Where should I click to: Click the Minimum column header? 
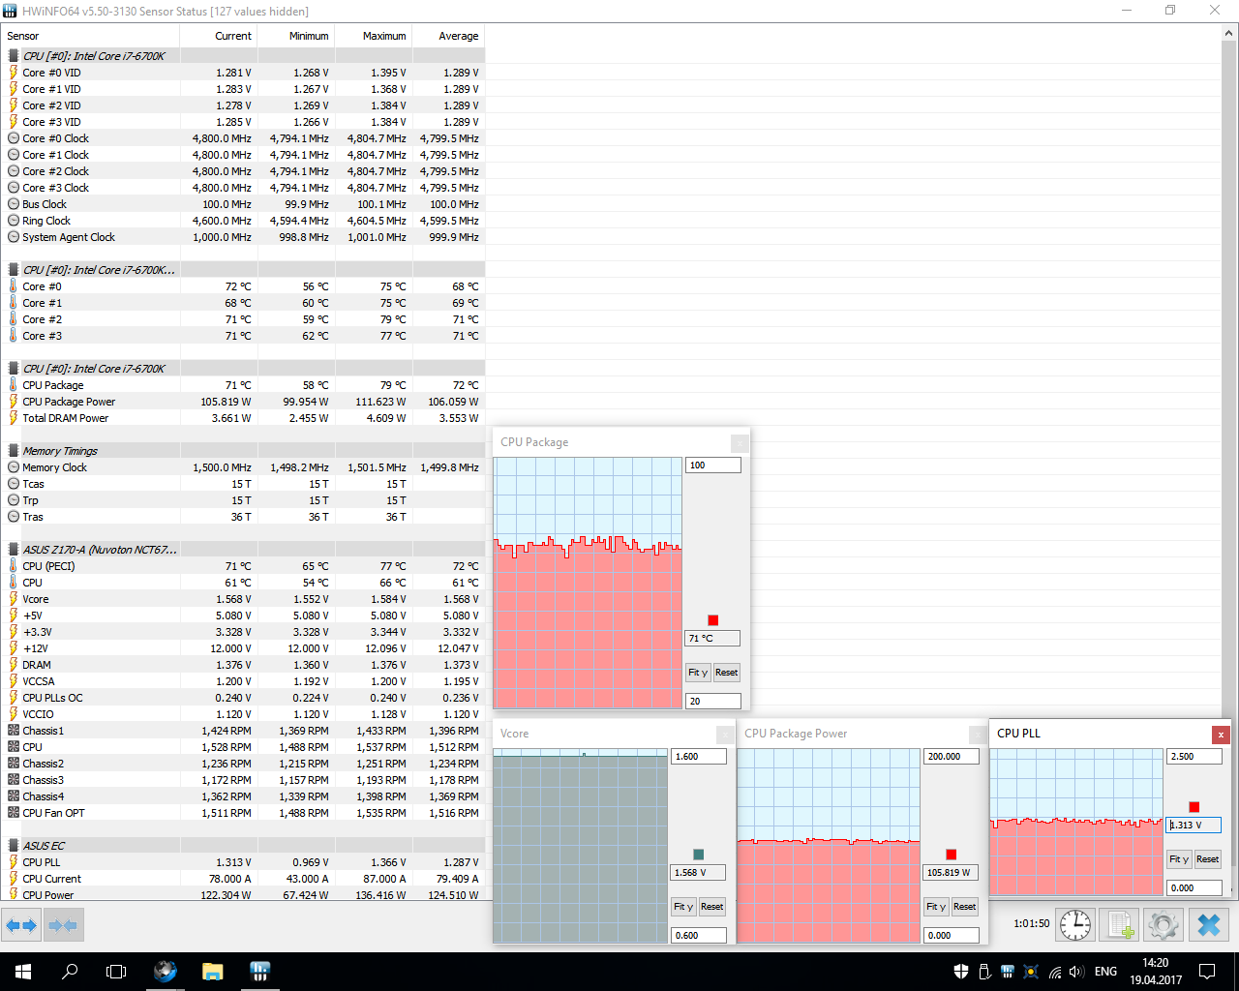click(x=296, y=36)
